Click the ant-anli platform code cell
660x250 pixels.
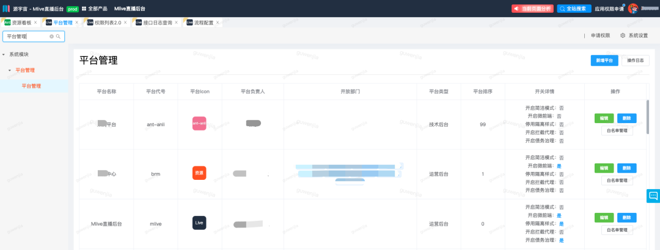[x=156, y=124]
